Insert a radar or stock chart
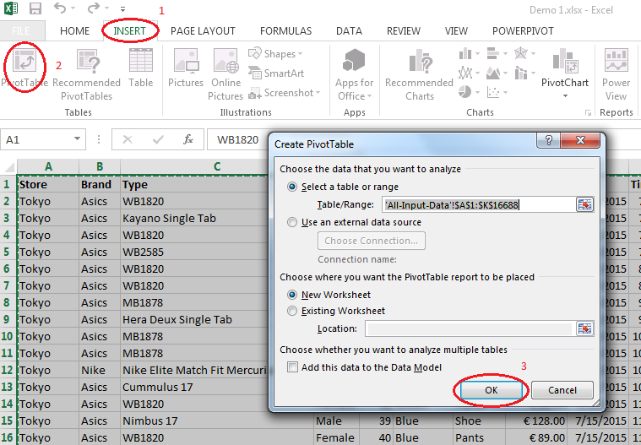The height and width of the screenshot is (445, 641). tap(524, 53)
